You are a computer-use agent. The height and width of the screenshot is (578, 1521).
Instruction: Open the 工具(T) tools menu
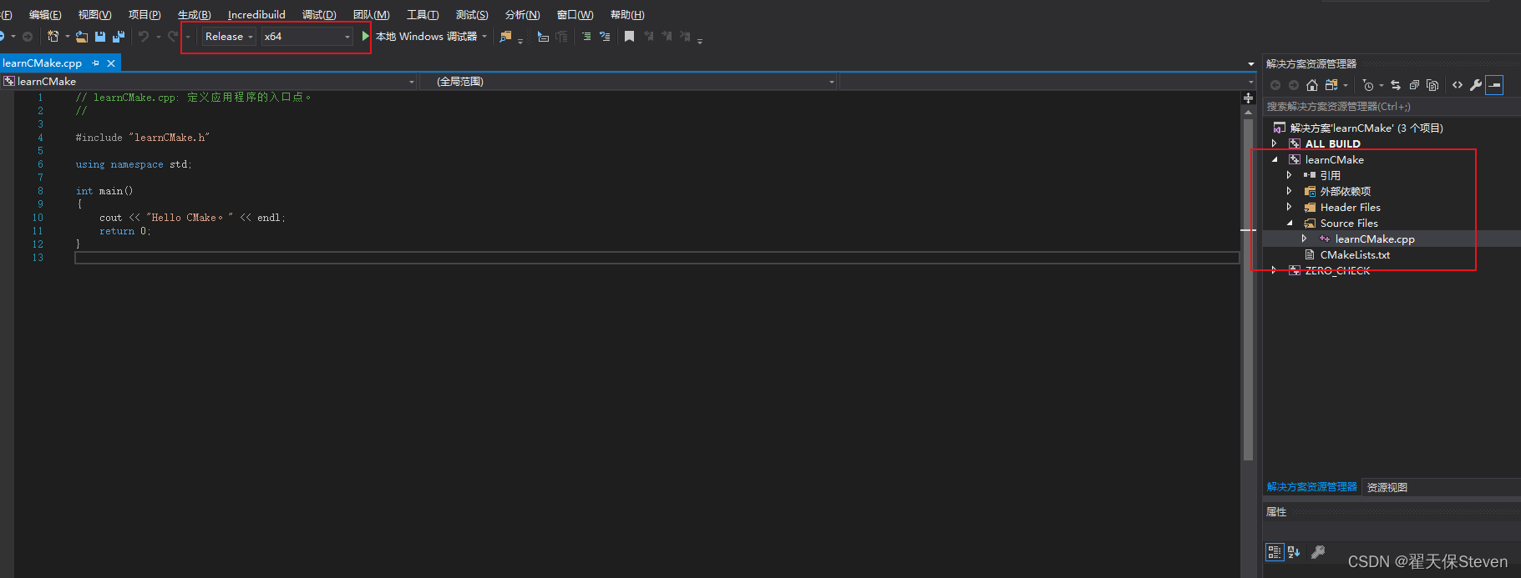pyautogui.click(x=423, y=15)
